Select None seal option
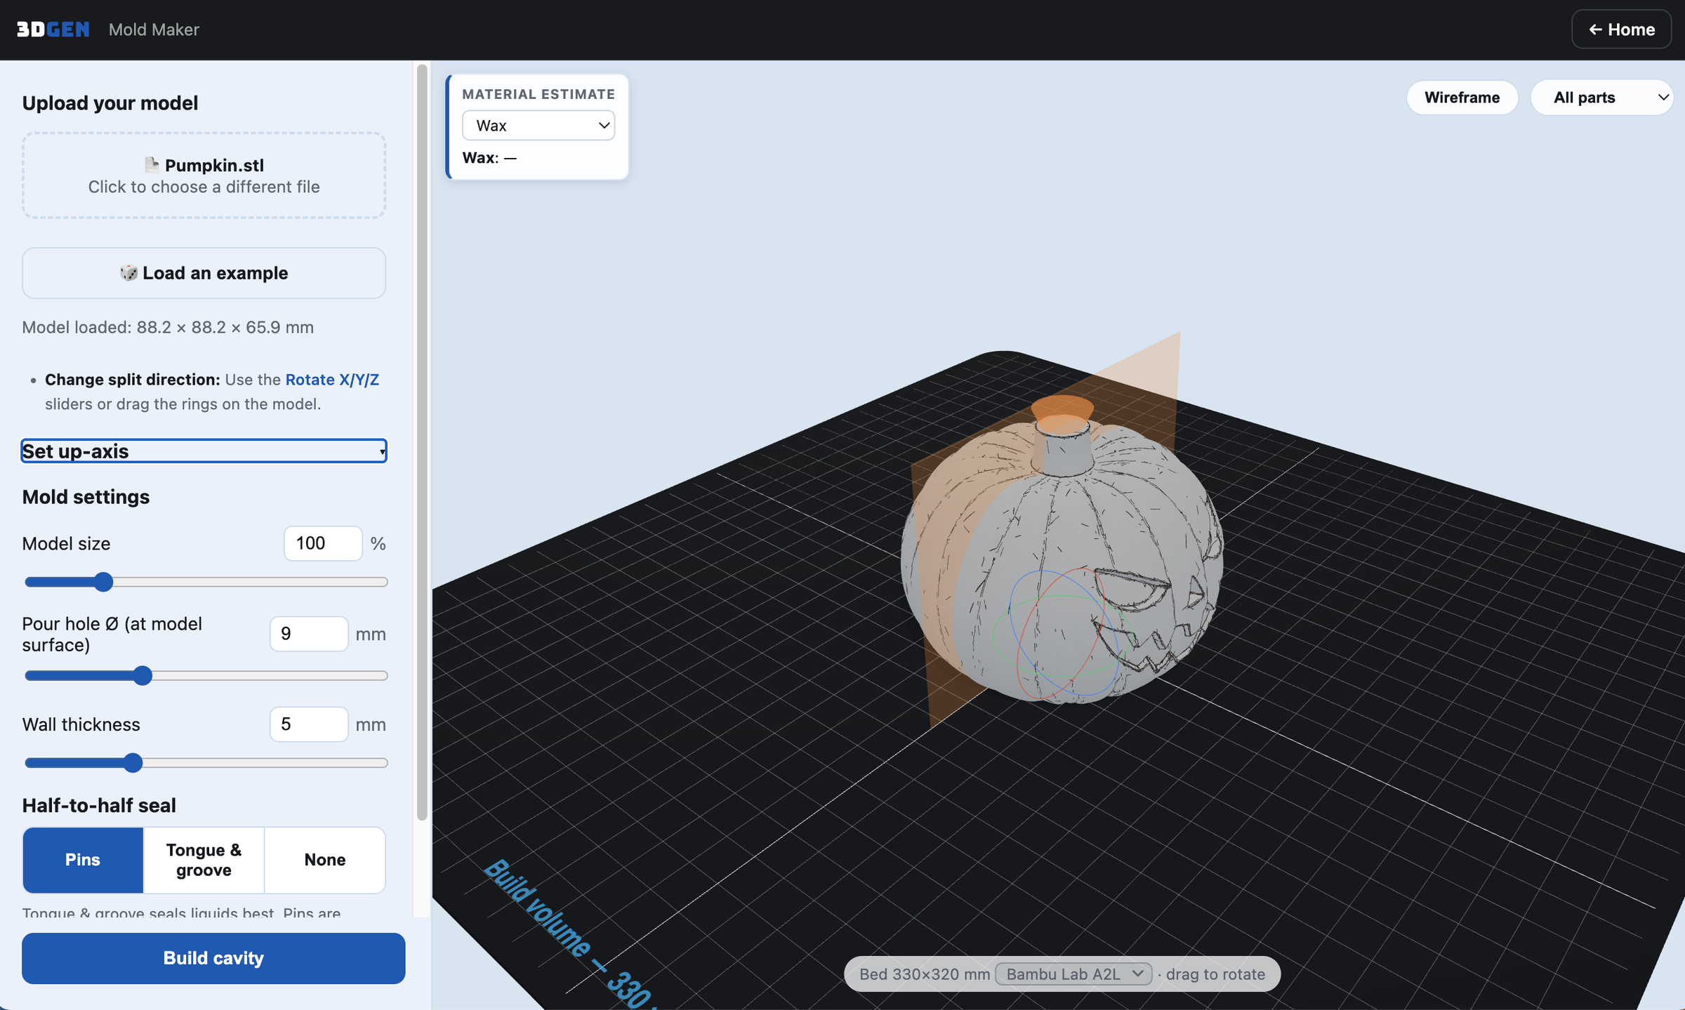 (x=325, y=860)
